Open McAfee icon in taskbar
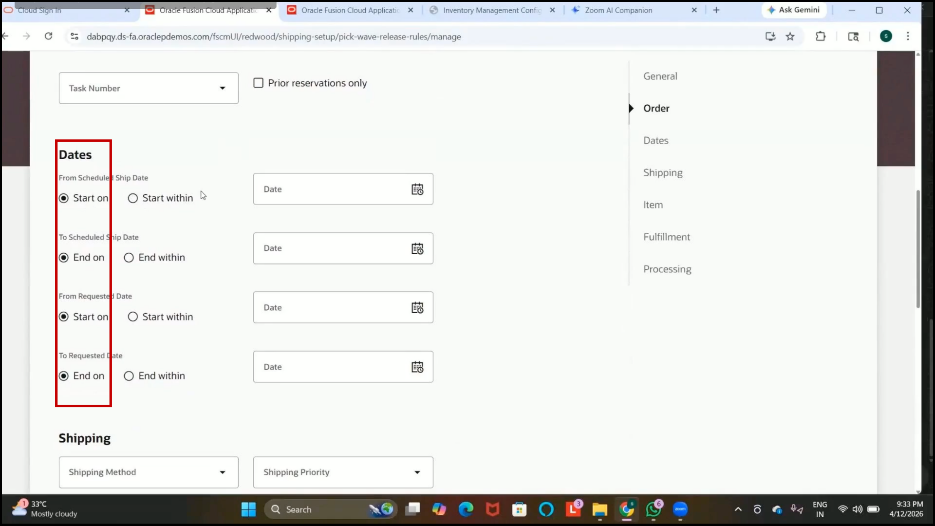 [x=492, y=509]
